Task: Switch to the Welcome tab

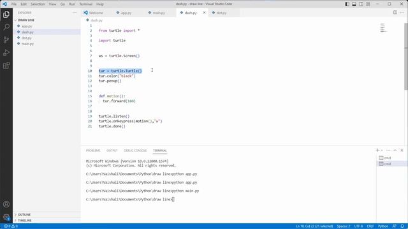Action: coord(96,13)
